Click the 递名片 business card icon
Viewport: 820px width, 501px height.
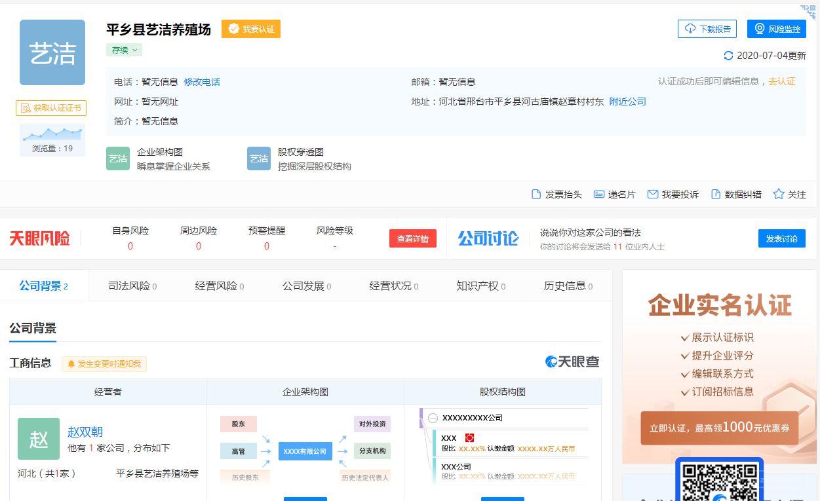[x=598, y=195]
